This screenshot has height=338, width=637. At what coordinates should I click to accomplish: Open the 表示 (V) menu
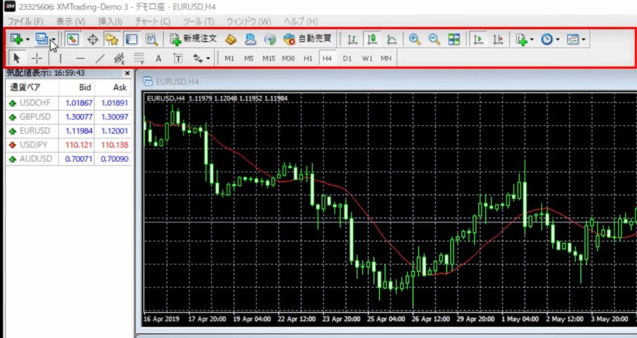[x=71, y=21]
